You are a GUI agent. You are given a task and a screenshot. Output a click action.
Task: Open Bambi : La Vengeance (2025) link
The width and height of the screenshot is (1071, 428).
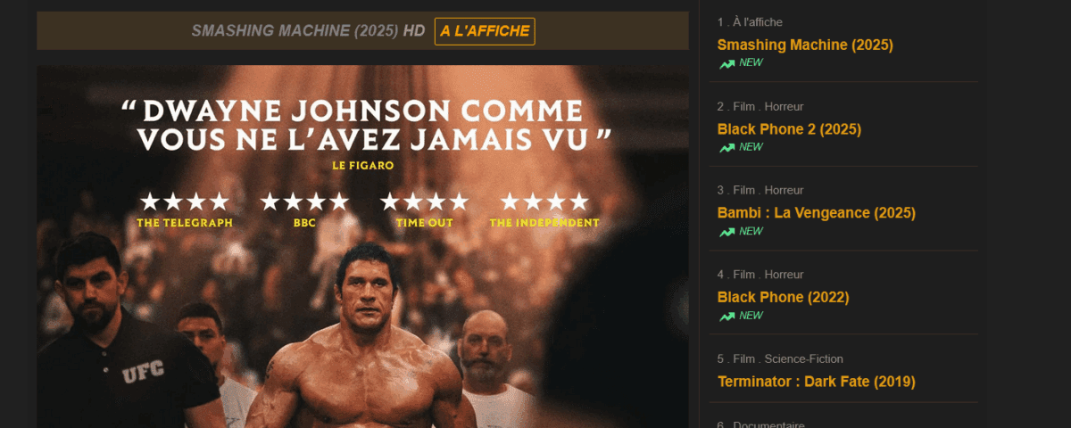pyautogui.click(x=817, y=213)
